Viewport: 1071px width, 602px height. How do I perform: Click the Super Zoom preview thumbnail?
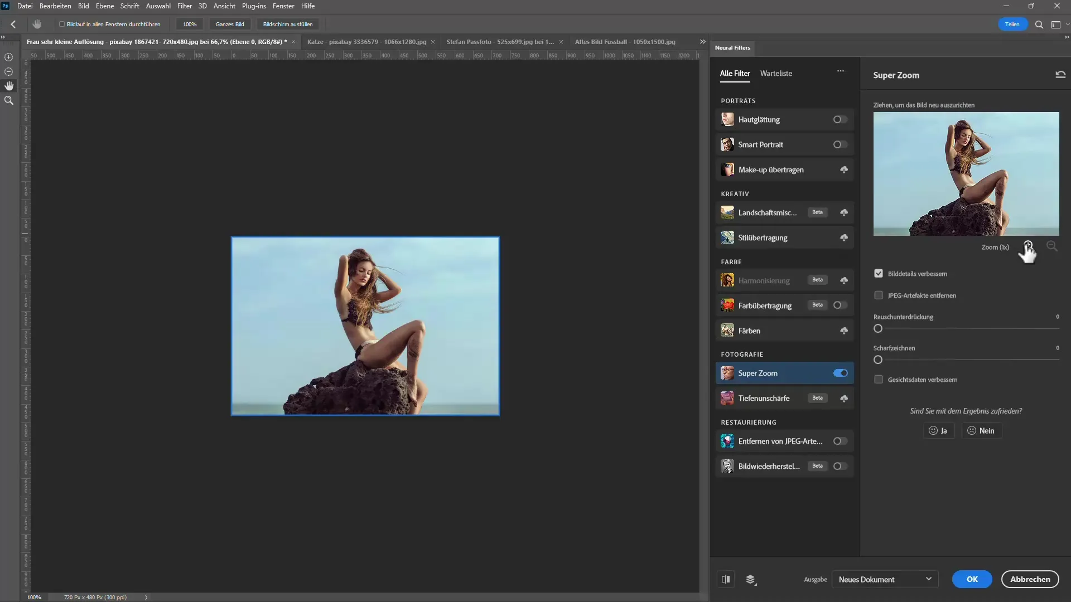[966, 174]
